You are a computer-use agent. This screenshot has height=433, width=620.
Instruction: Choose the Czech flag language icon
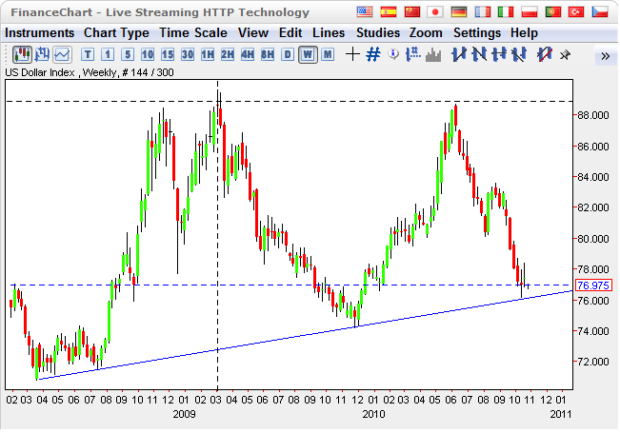pos(599,11)
